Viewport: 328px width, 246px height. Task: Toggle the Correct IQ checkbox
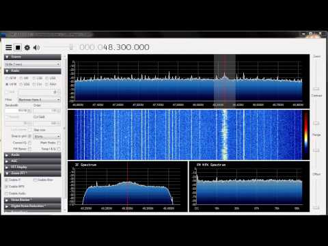(29, 143)
